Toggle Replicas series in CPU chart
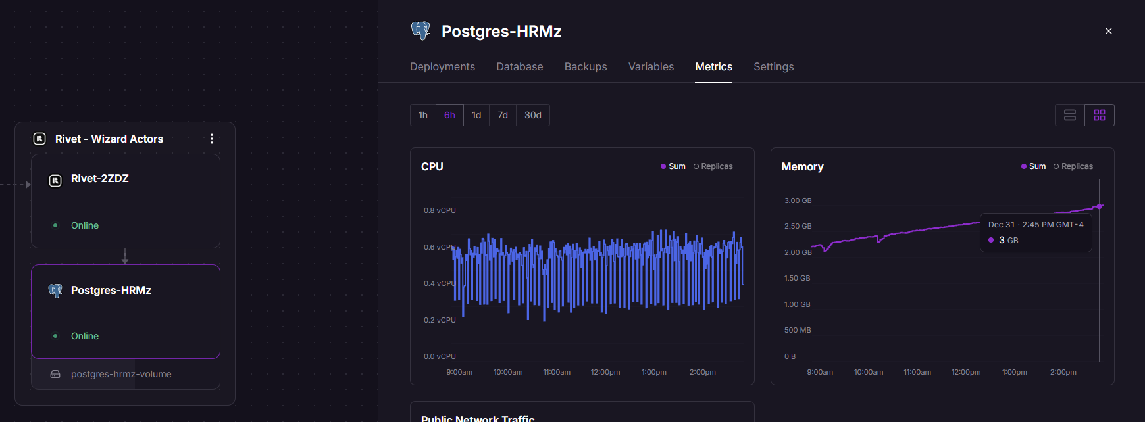1145x422 pixels. tap(713, 166)
